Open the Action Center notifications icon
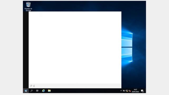The height and width of the screenshot is (95, 169). [142, 91]
